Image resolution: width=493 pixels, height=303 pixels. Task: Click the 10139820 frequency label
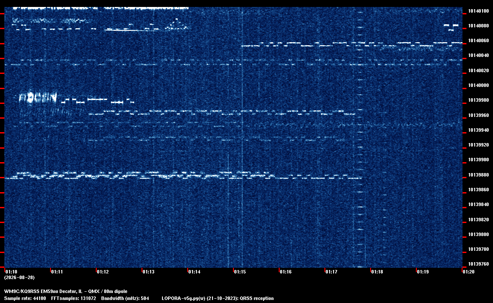tap(479, 220)
